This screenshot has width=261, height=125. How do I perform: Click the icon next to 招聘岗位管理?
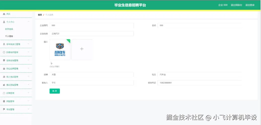[x=4, y=52]
